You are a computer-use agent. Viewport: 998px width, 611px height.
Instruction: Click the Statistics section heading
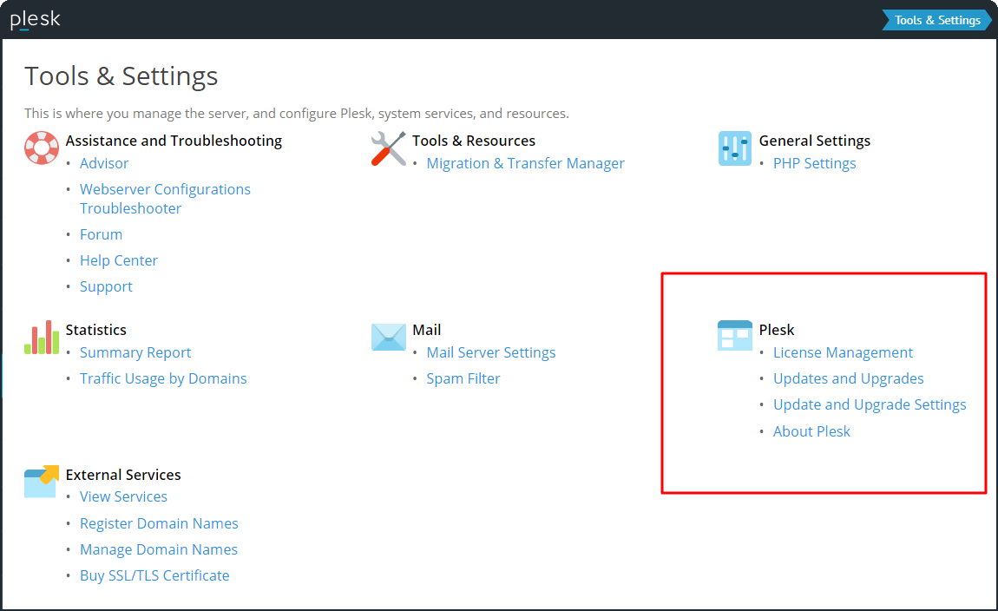[96, 330]
